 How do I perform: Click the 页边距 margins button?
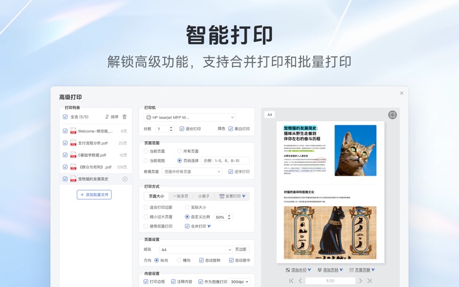(x=241, y=249)
